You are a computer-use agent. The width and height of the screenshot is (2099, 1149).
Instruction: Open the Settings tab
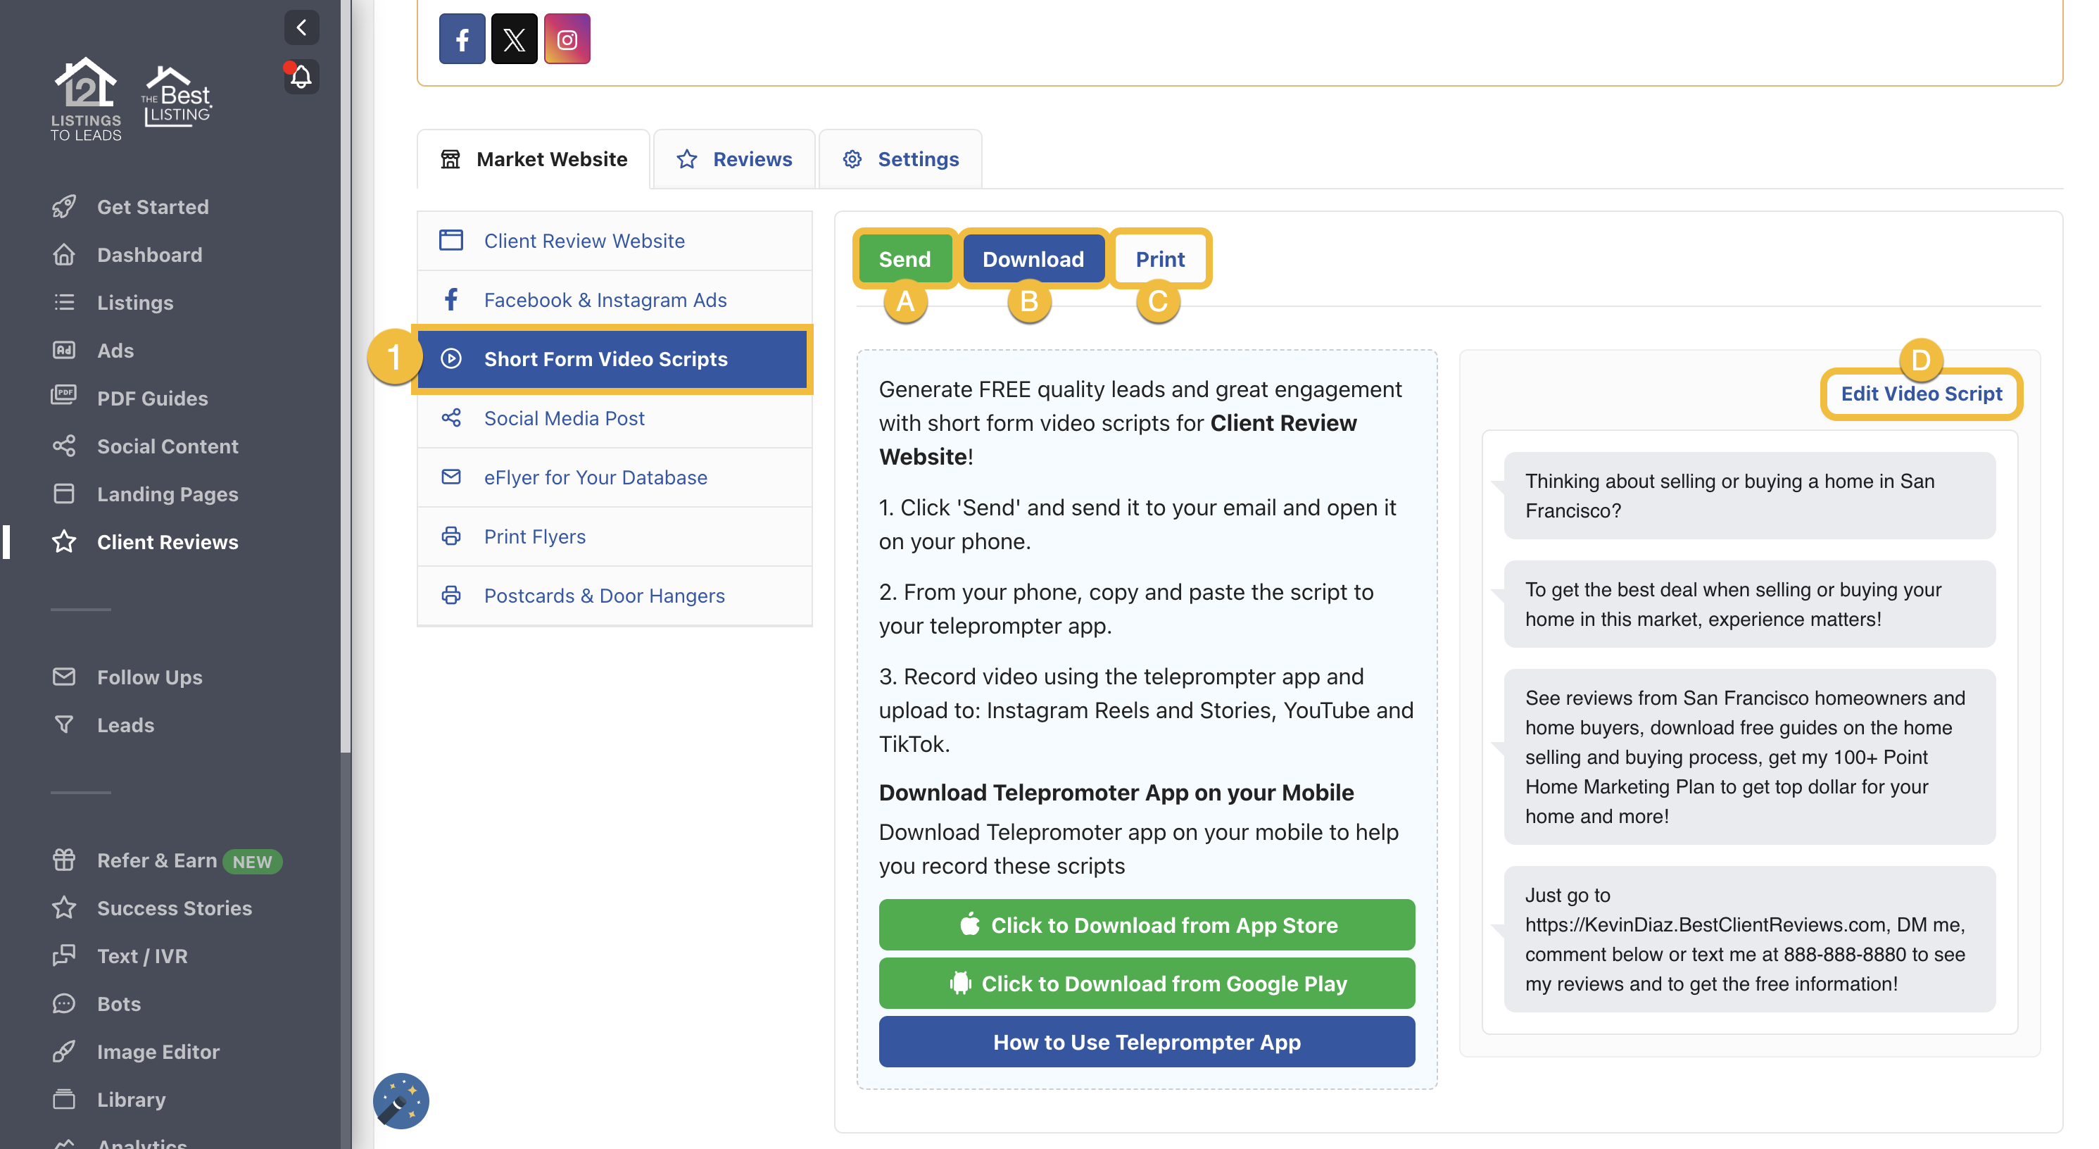(x=900, y=159)
